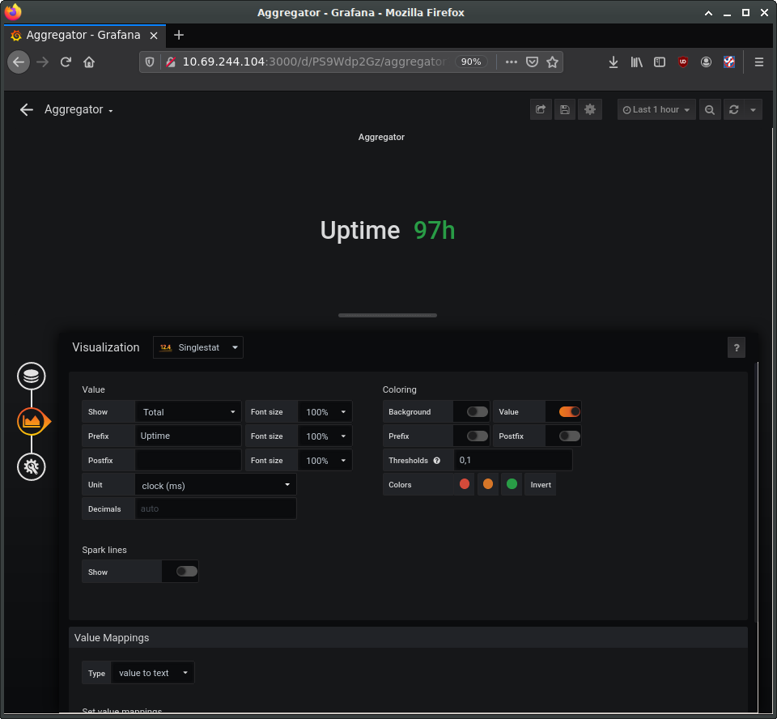Click the share dashboard icon
The height and width of the screenshot is (719, 777).
(541, 109)
